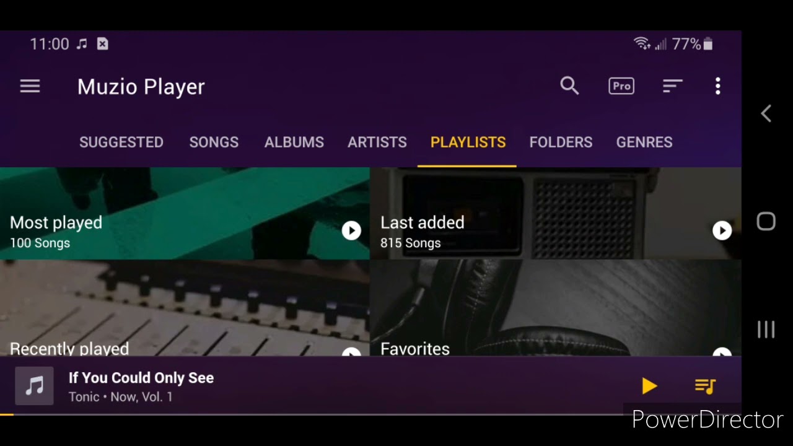
Task: Switch to the GENRES tab
Action: click(644, 142)
